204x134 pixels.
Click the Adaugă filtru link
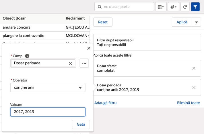click(105, 103)
